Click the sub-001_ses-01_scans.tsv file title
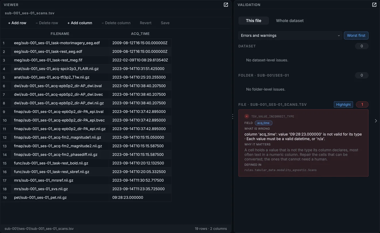 (x=30, y=13)
